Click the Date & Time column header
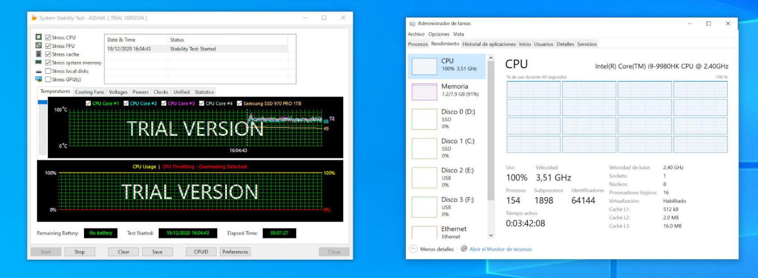This screenshot has width=758, height=278. tap(136, 39)
